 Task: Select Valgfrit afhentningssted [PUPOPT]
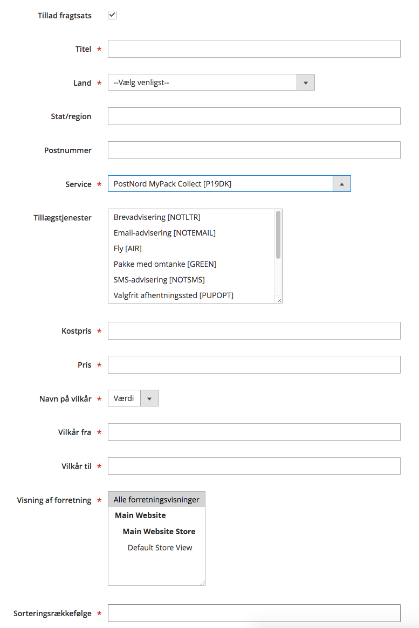tap(173, 295)
